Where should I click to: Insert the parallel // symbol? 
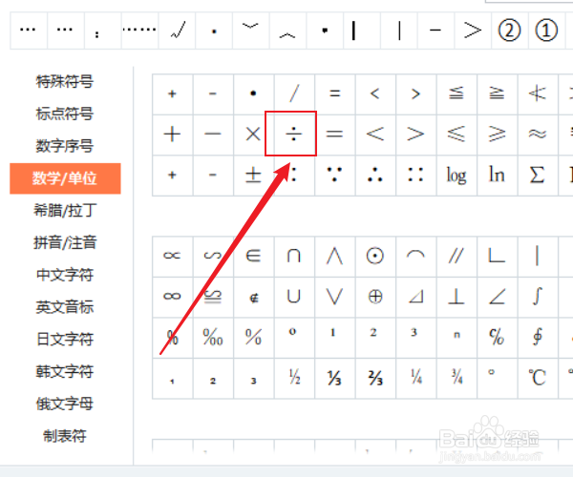(x=456, y=256)
